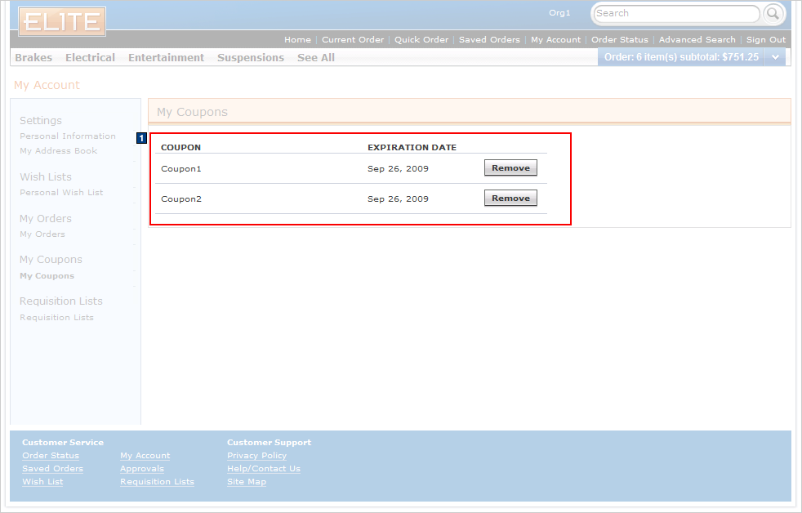Browse the Entertainment category

166,57
